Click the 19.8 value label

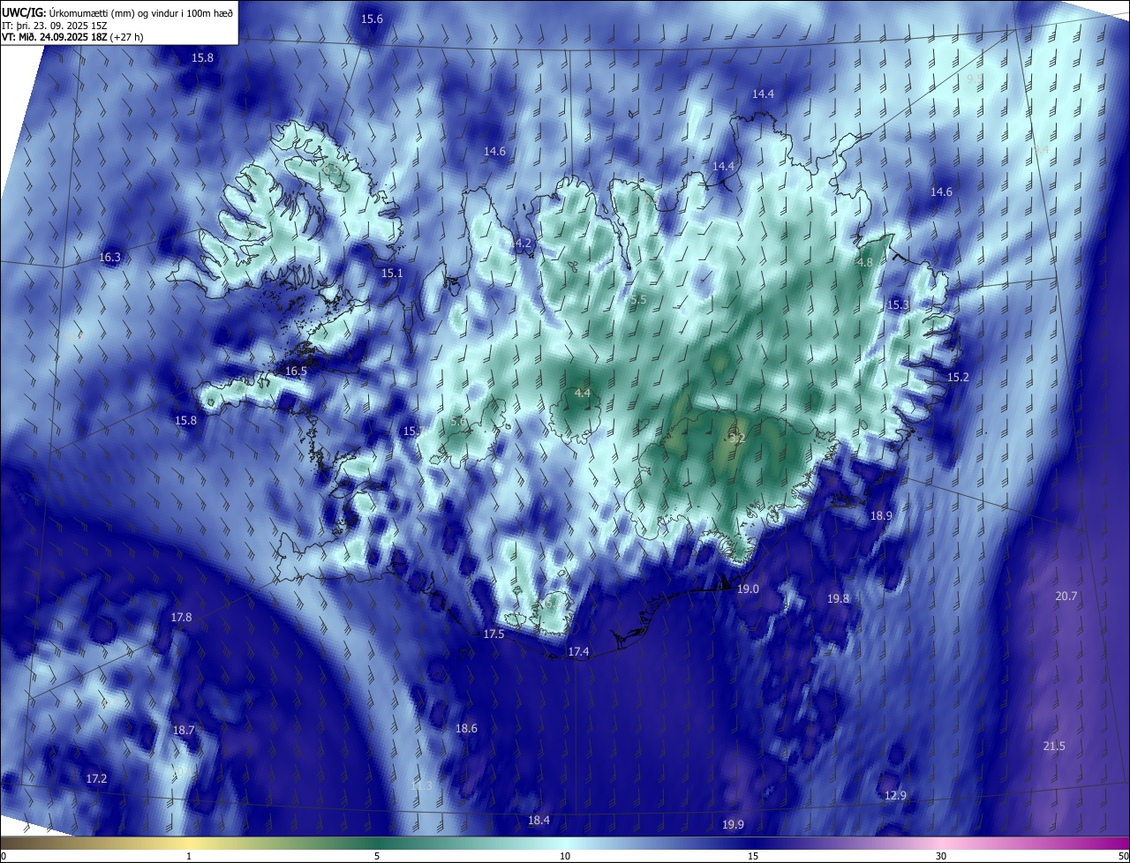click(838, 599)
